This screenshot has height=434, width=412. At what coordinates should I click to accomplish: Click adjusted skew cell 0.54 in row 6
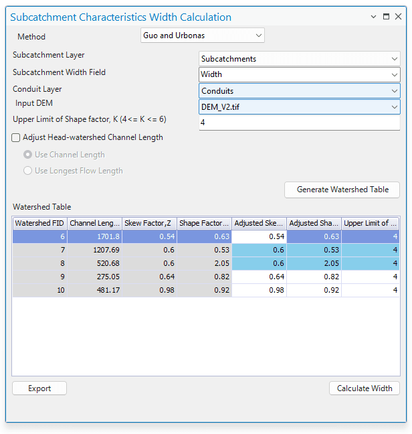pos(259,236)
